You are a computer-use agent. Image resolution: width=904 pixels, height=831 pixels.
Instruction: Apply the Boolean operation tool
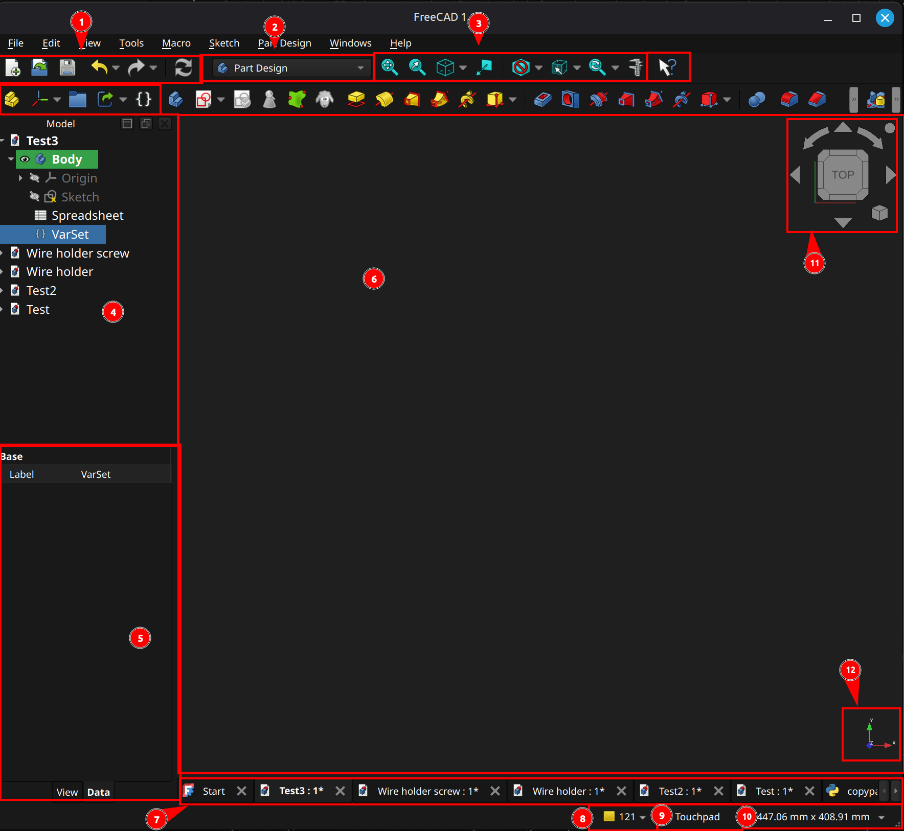point(757,99)
